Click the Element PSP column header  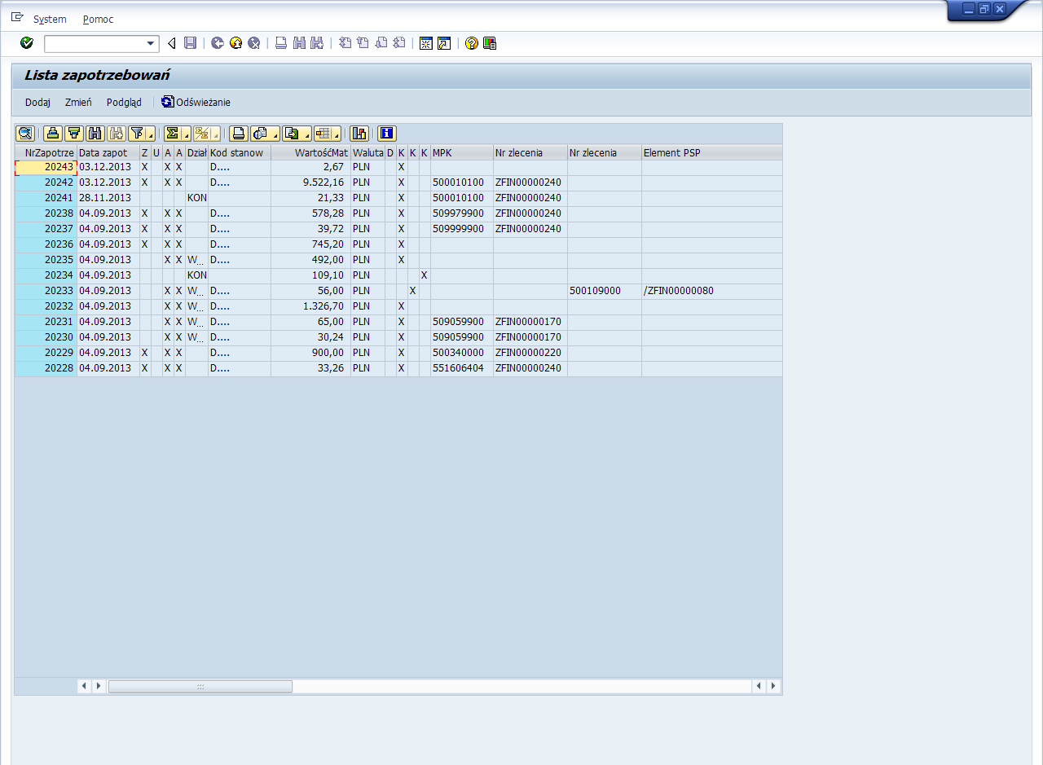pyautogui.click(x=711, y=152)
